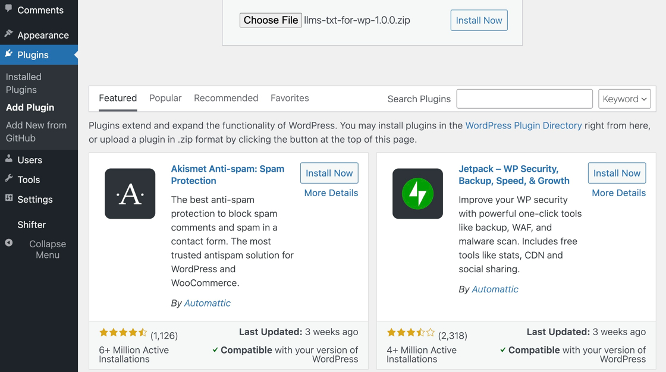
Task: Click the Appearance paintbrush icon
Action: [8, 33]
